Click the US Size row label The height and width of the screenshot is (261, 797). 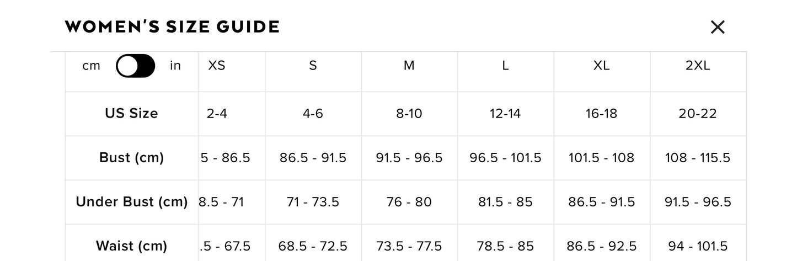point(131,113)
